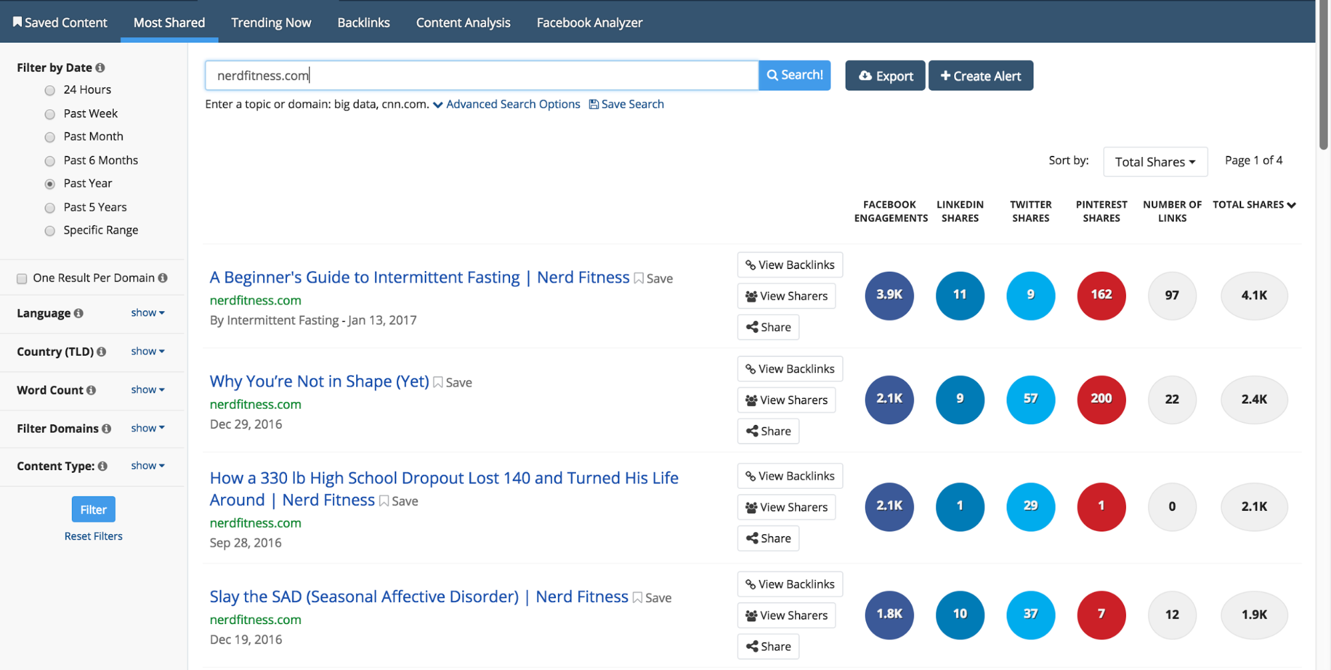View sharers of Slay the SAD article
The width and height of the screenshot is (1331, 670).
786,615
